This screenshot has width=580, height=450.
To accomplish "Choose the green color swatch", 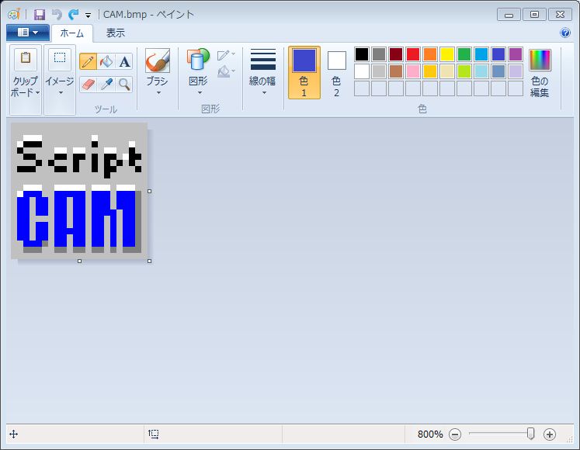I will (x=464, y=54).
